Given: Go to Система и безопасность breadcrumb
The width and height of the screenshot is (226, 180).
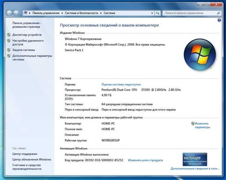Looking at the screenshot, I should (x=81, y=13).
